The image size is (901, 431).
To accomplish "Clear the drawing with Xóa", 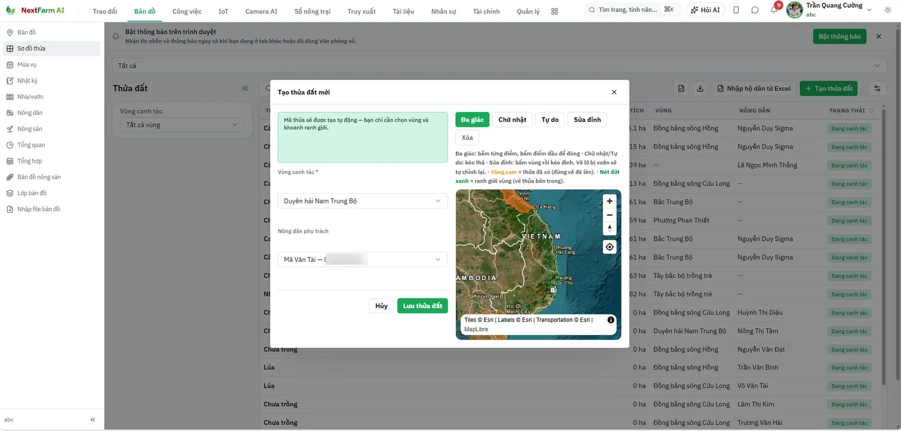I will [467, 137].
